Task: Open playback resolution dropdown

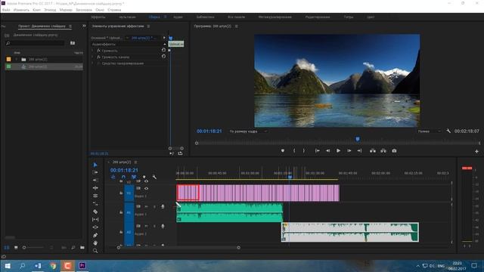Action: click(x=429, y=131)
